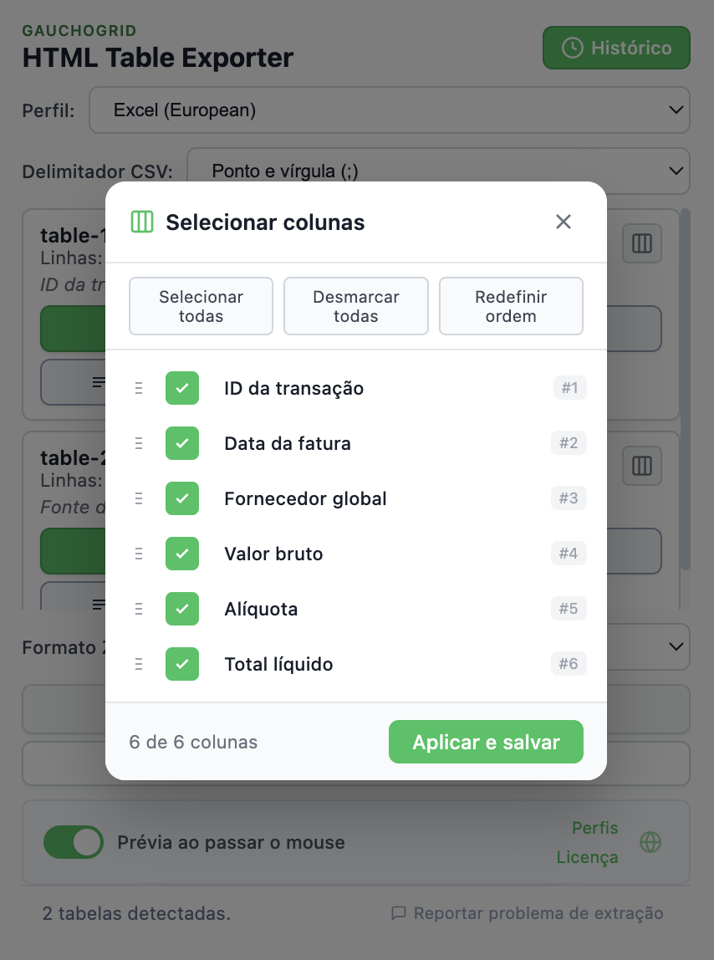Disable Prévia ao passar o mouse

click(74, 842)
